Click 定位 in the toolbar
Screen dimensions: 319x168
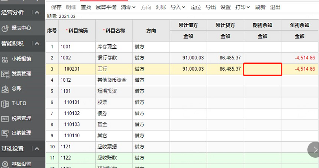[196, 7]
